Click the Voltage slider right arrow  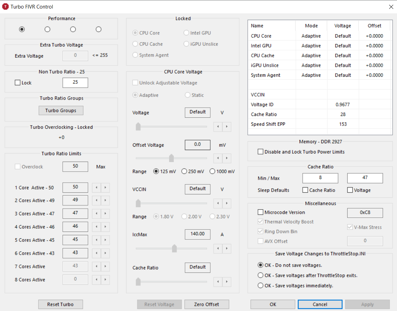pos(227,127)
